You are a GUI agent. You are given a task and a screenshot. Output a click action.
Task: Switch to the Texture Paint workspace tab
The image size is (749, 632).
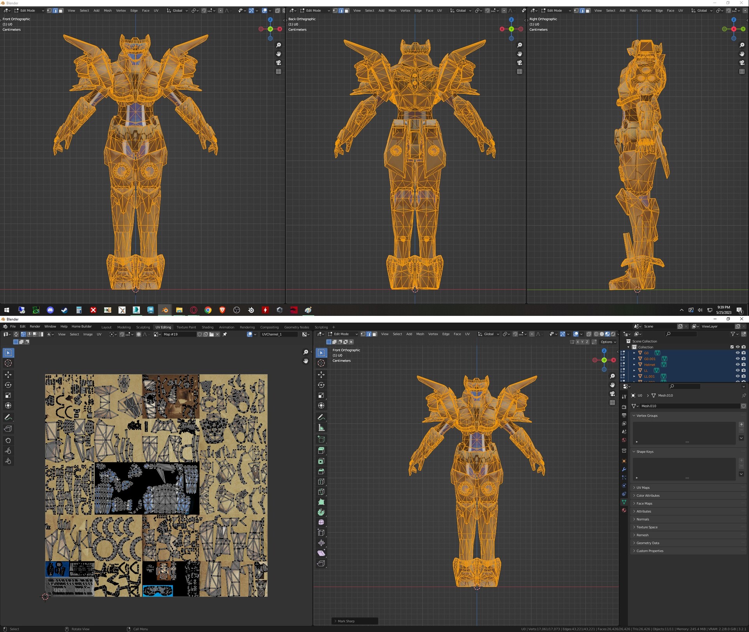click(186, 328)
